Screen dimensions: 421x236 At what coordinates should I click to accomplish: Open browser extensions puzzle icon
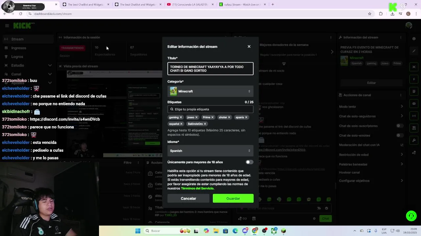[x=381, y=14]
